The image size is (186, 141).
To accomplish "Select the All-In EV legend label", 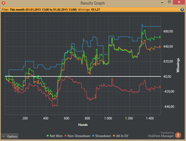I will 122,136.
